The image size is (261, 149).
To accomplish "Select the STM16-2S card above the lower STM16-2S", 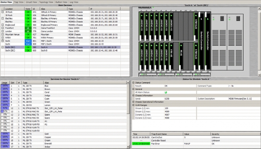I will (x=196, y=26).
